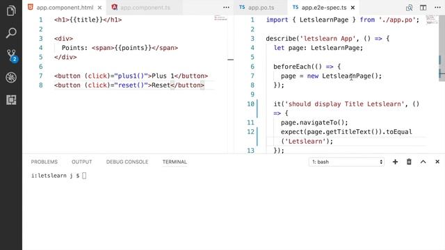Viewport: 445px width, 250px height.
Task: Maximize the panel with up chevron
Action: pyautogui.click(x=423, y=162)
